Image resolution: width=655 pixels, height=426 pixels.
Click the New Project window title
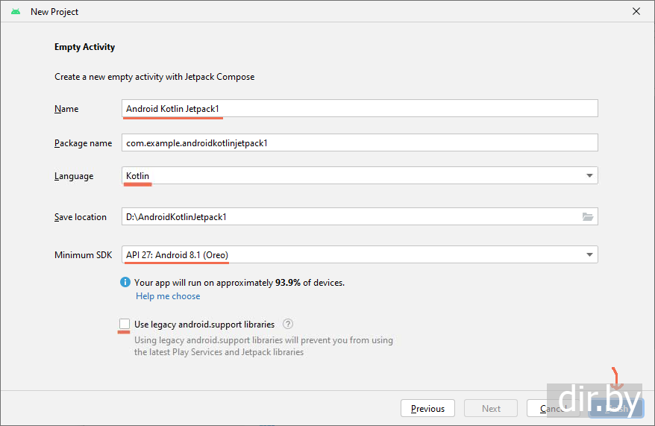pyautogui.click(x=54, y=12)
